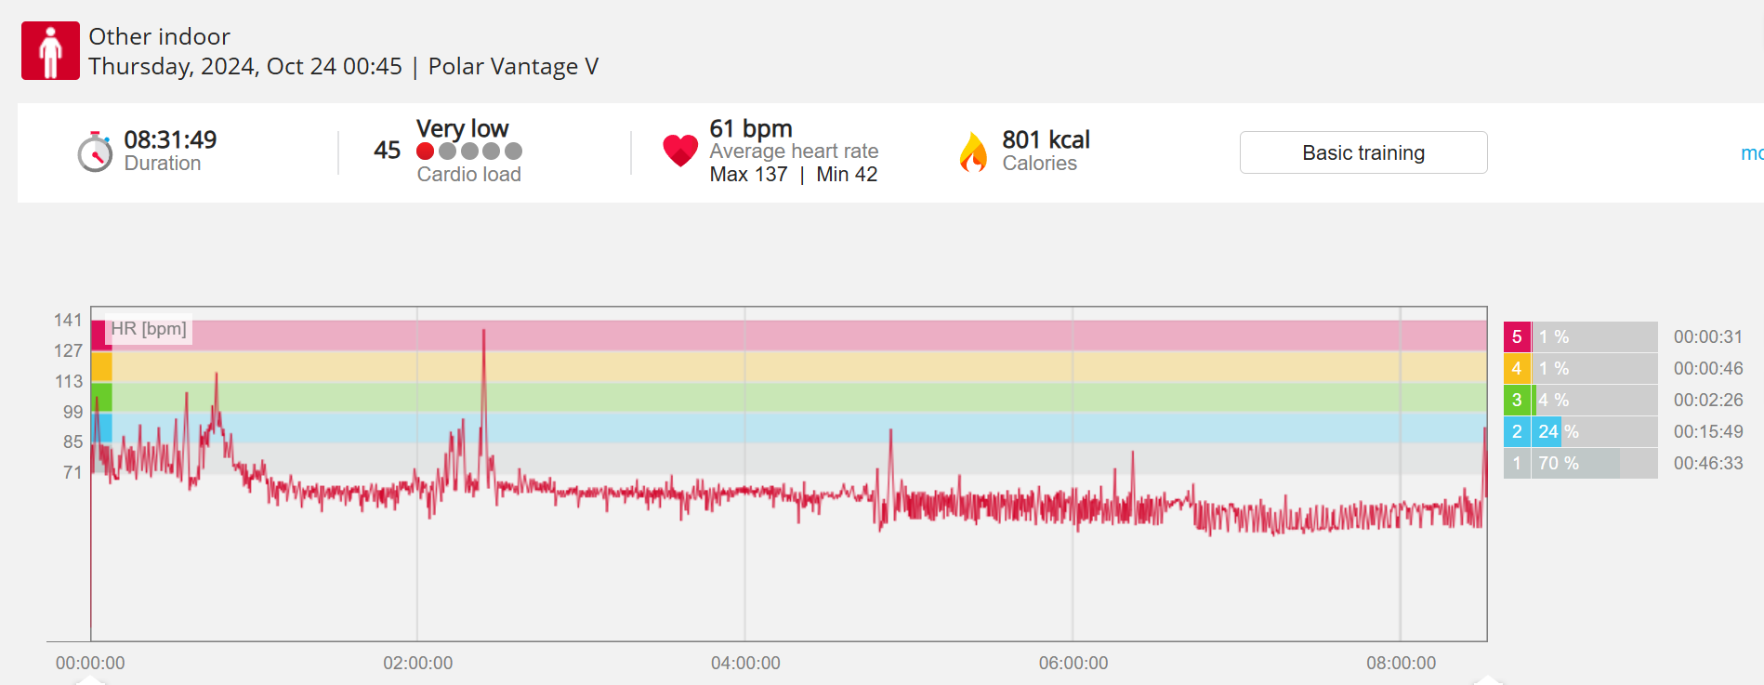The width and height of the screenshot is (1764, 685).
Task: Select heart rate zone 5 pink box
Action: click(x=1517, y=337)
